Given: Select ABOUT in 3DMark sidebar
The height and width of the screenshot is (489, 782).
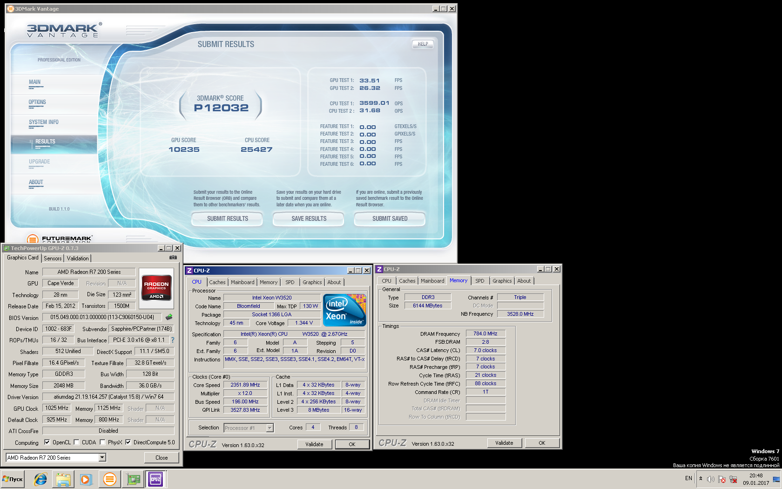Looking at the screenshot, I should click(36, 182).
